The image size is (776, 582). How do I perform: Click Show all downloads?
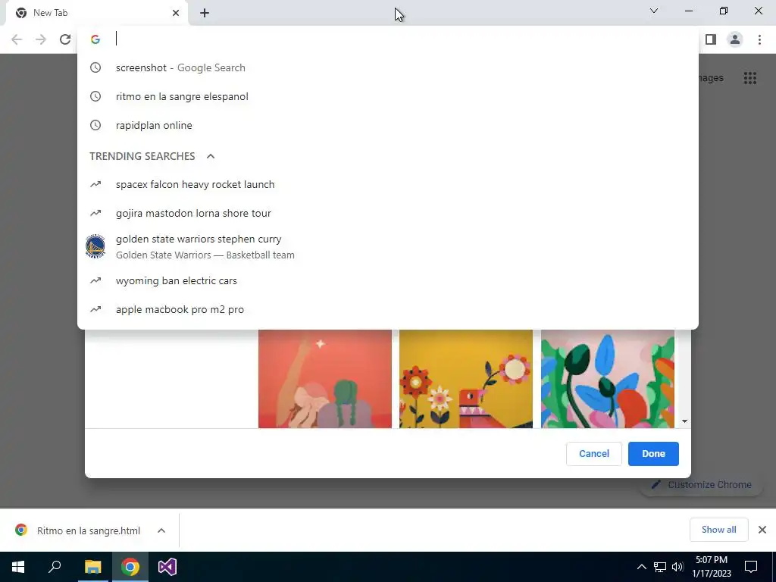[x=718, y=530]
